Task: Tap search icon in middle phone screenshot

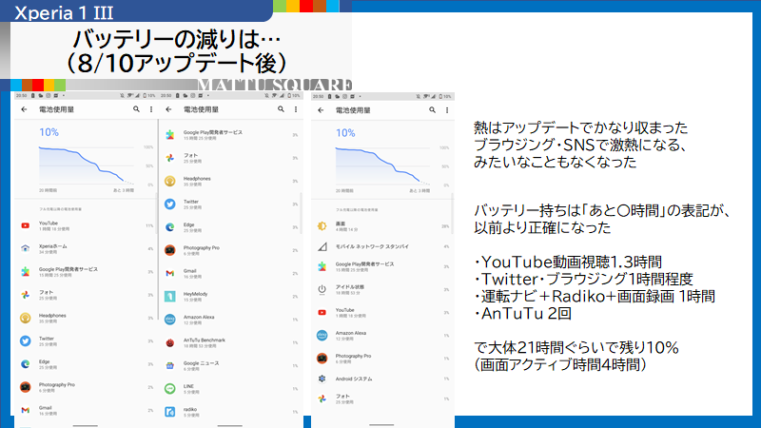Action: tap(281, 109)
